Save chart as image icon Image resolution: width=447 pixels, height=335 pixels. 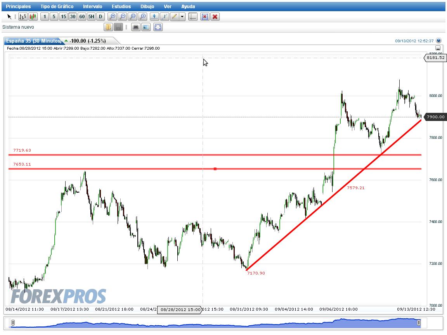pos(146,27)
